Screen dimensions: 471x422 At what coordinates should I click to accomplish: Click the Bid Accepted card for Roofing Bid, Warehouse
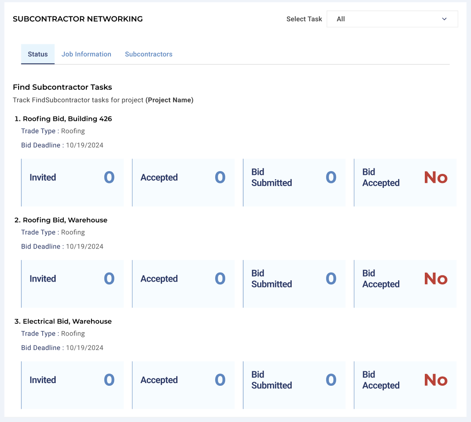tap(404, 284)
